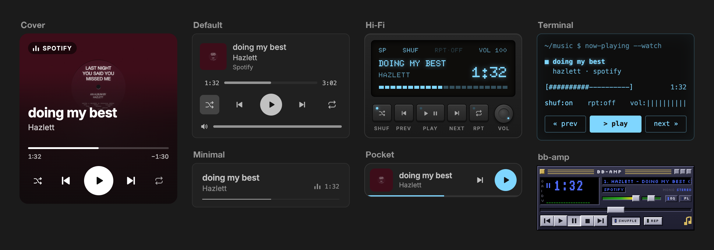This screenshot has height=250, width=714.
Task: Click the SPOTIFY label in bb-amp
Action: click(x=614, y=189)
